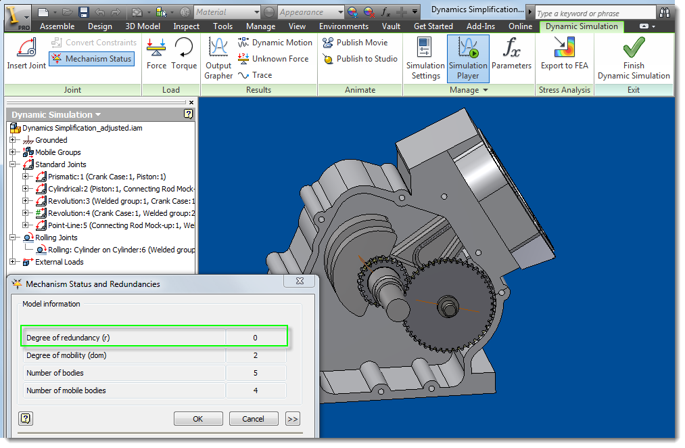
Task: Open Mechanism Status
Action: 92,59
